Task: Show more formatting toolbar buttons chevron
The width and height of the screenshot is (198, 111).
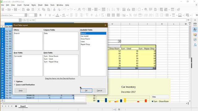Action: (x=197, y=15)
